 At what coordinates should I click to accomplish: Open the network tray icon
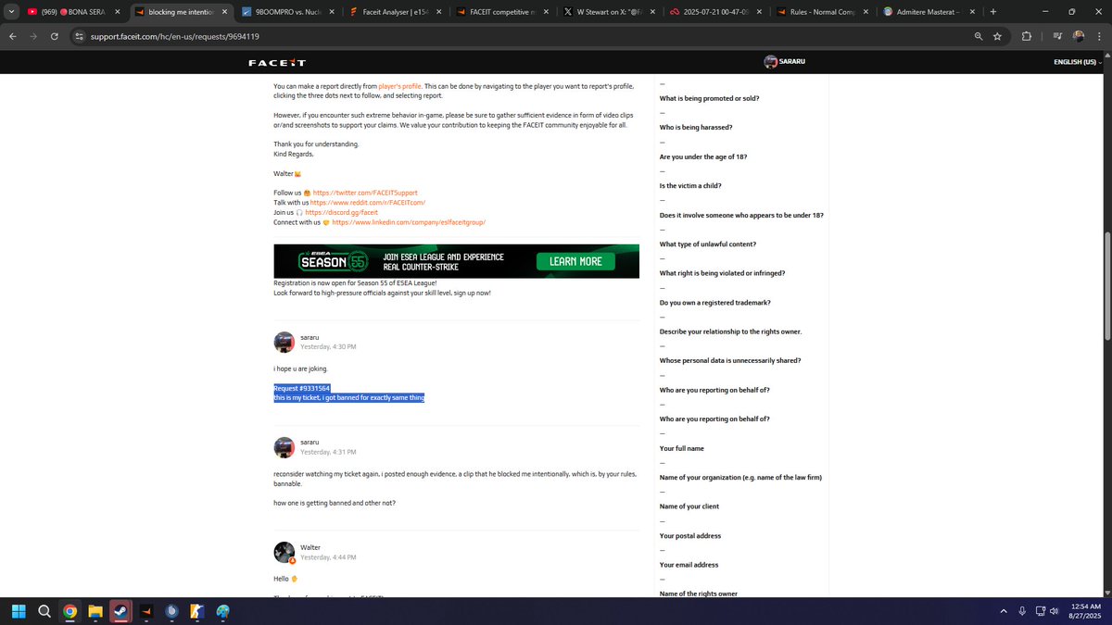point(1041,611)
